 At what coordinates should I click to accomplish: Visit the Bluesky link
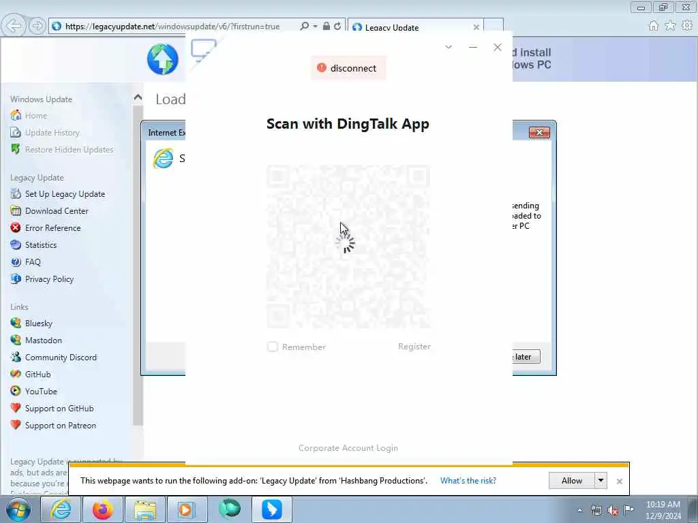point(39,323)
